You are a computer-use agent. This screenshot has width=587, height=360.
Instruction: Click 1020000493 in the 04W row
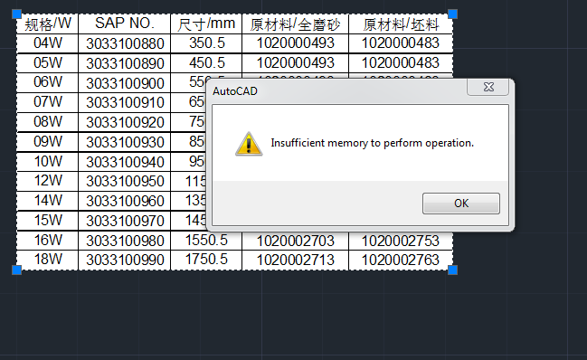point(296,43)
